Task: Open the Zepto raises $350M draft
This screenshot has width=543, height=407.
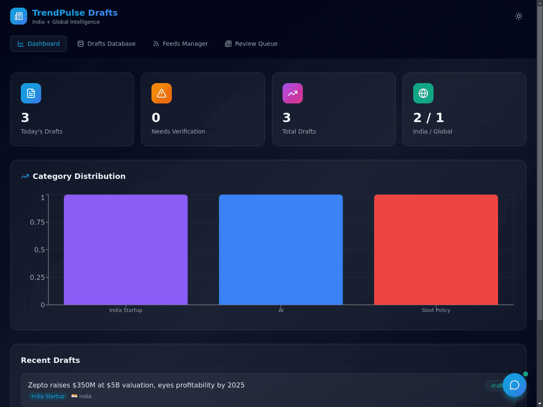Action: point(136,385)
